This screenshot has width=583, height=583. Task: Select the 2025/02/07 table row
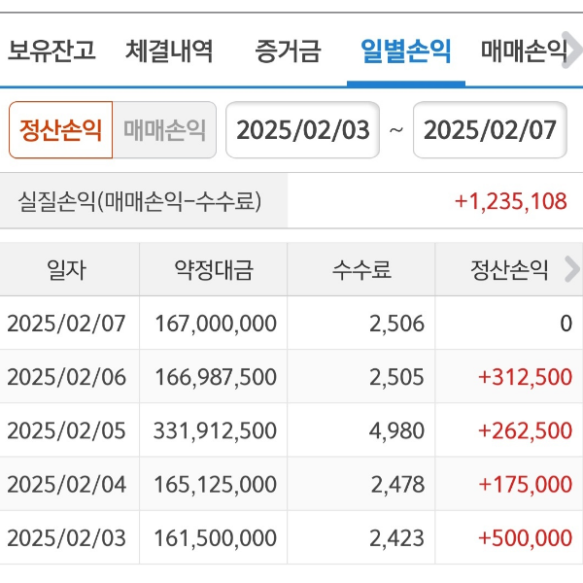pyautogui.click(x=290, y=324)
